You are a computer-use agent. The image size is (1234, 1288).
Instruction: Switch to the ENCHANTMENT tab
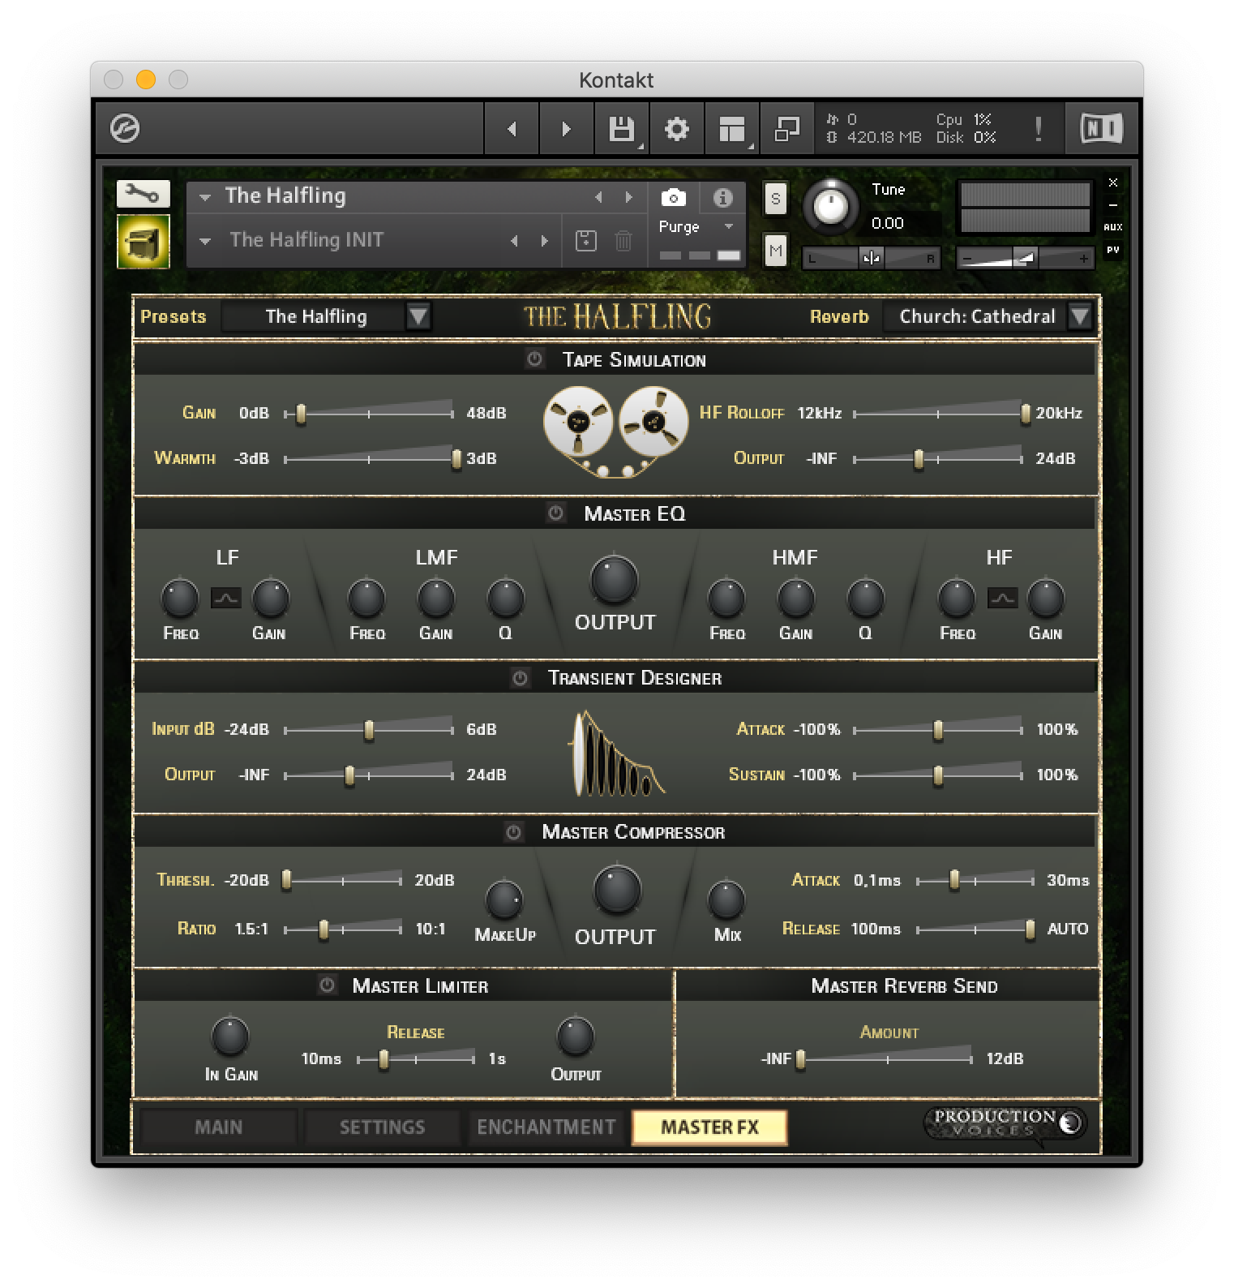coord(546,1127)
